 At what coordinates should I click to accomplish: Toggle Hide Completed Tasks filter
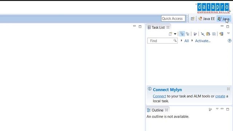click(x=202, y=34)
